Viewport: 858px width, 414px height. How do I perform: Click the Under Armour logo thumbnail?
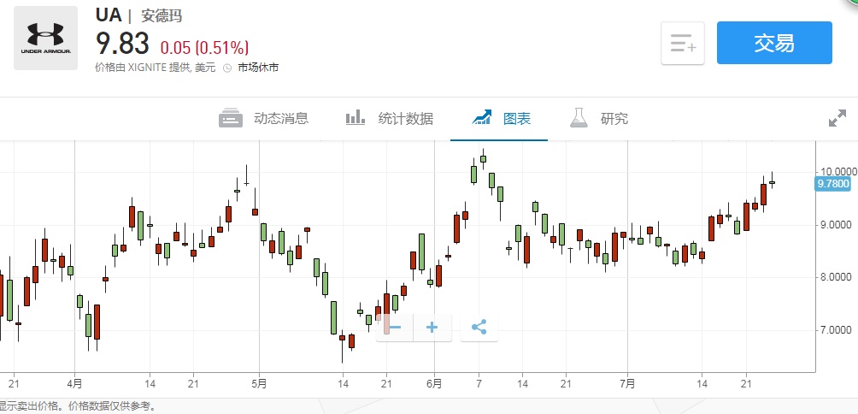(45, 38)
